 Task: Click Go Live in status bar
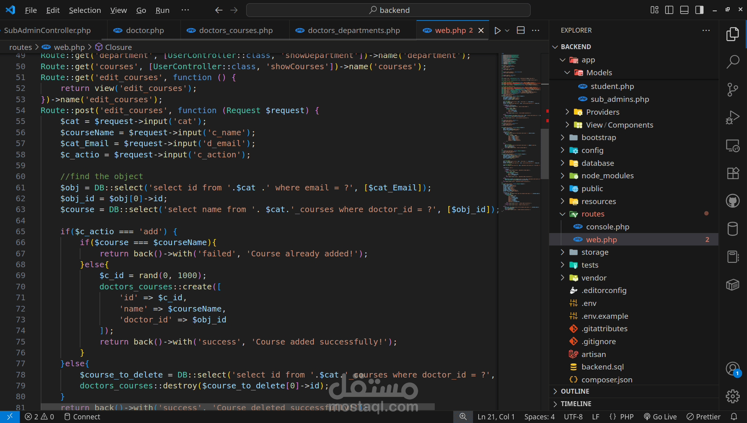coord(660,417)
